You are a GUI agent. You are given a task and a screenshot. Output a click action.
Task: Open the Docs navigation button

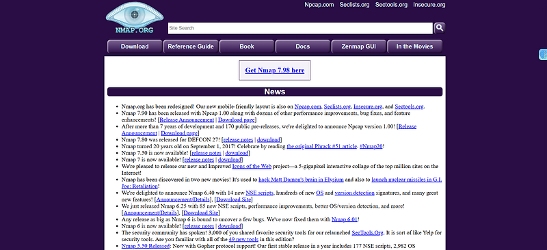click(302, 46)
